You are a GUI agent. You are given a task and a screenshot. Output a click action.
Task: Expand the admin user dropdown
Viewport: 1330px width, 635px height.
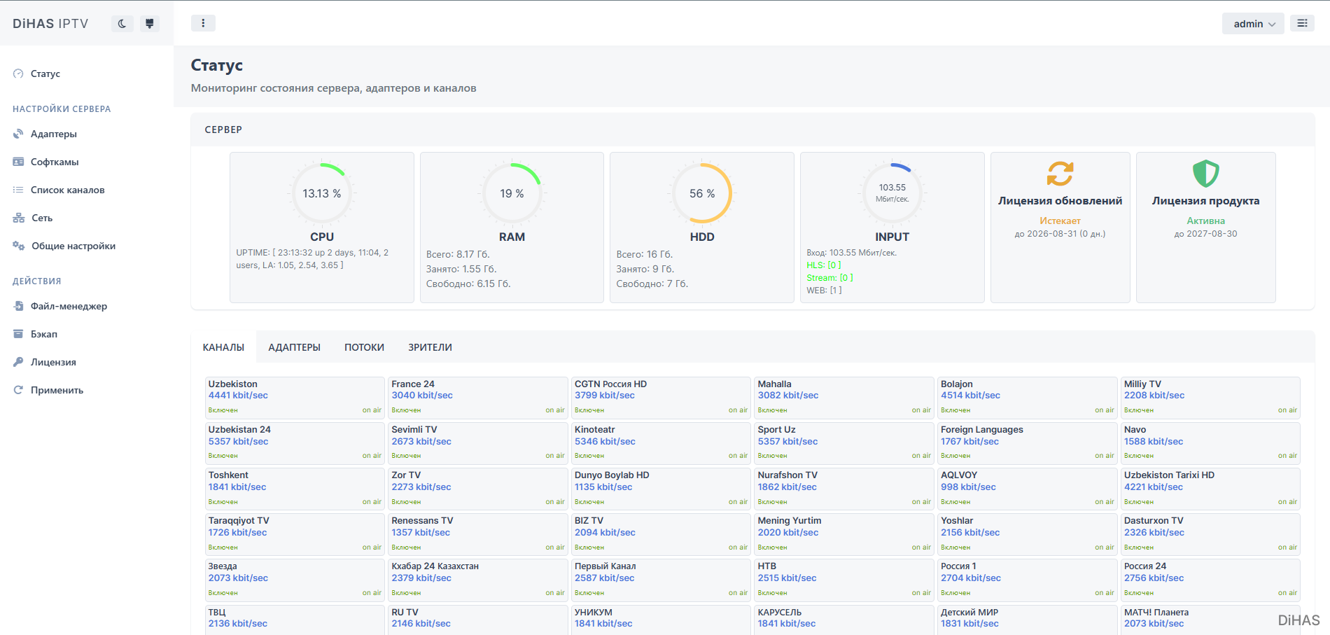1253,24
